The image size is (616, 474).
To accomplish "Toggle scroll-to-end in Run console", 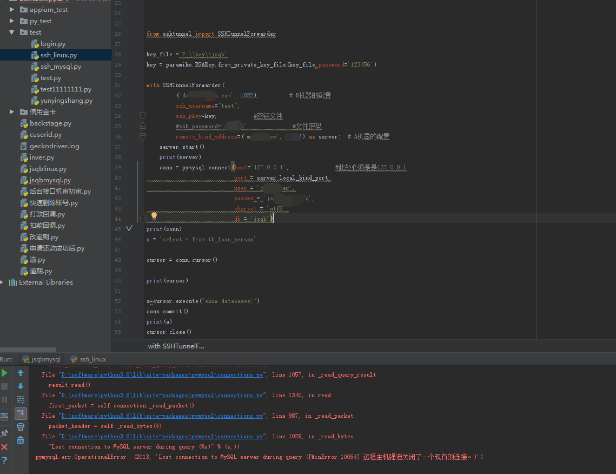I will point(21,413).
